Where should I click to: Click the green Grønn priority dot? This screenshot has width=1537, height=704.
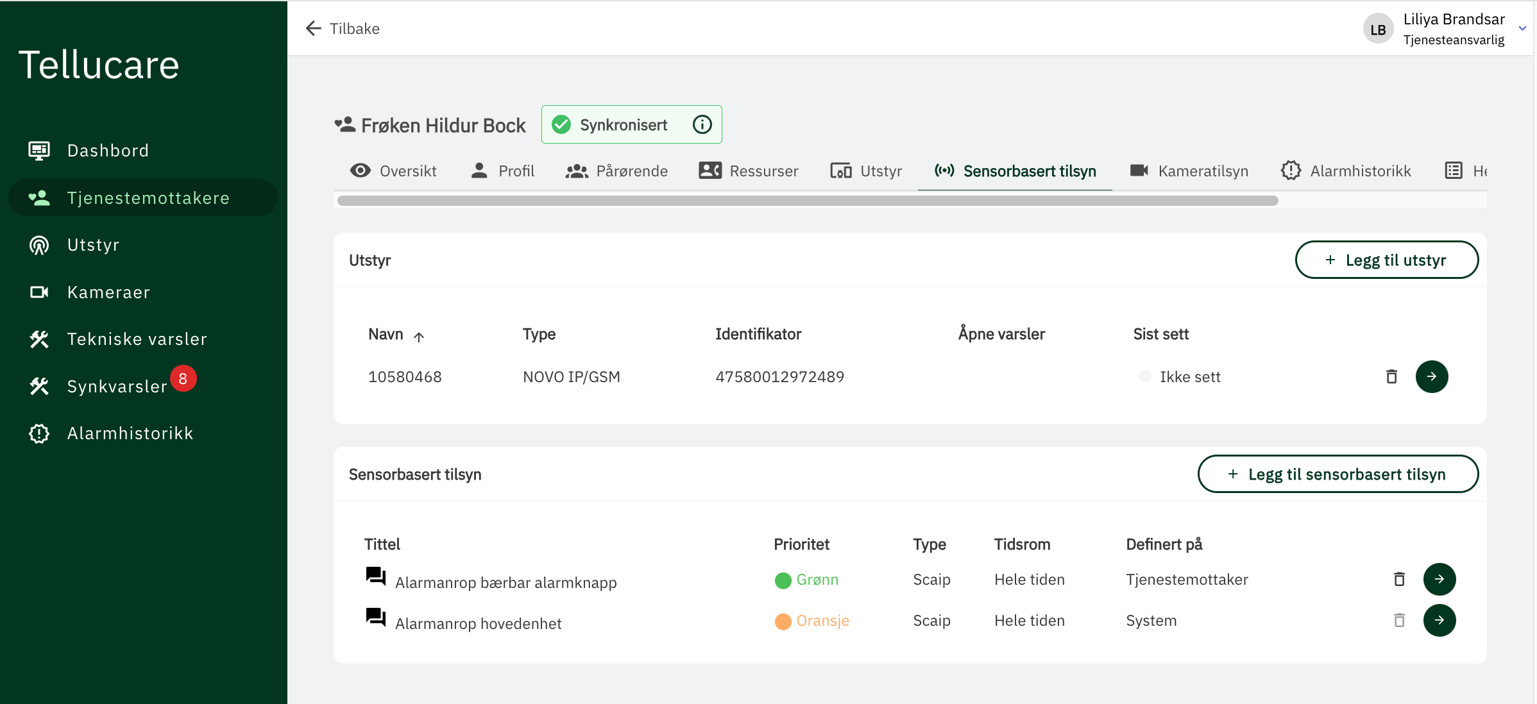(x=783, y=580)
